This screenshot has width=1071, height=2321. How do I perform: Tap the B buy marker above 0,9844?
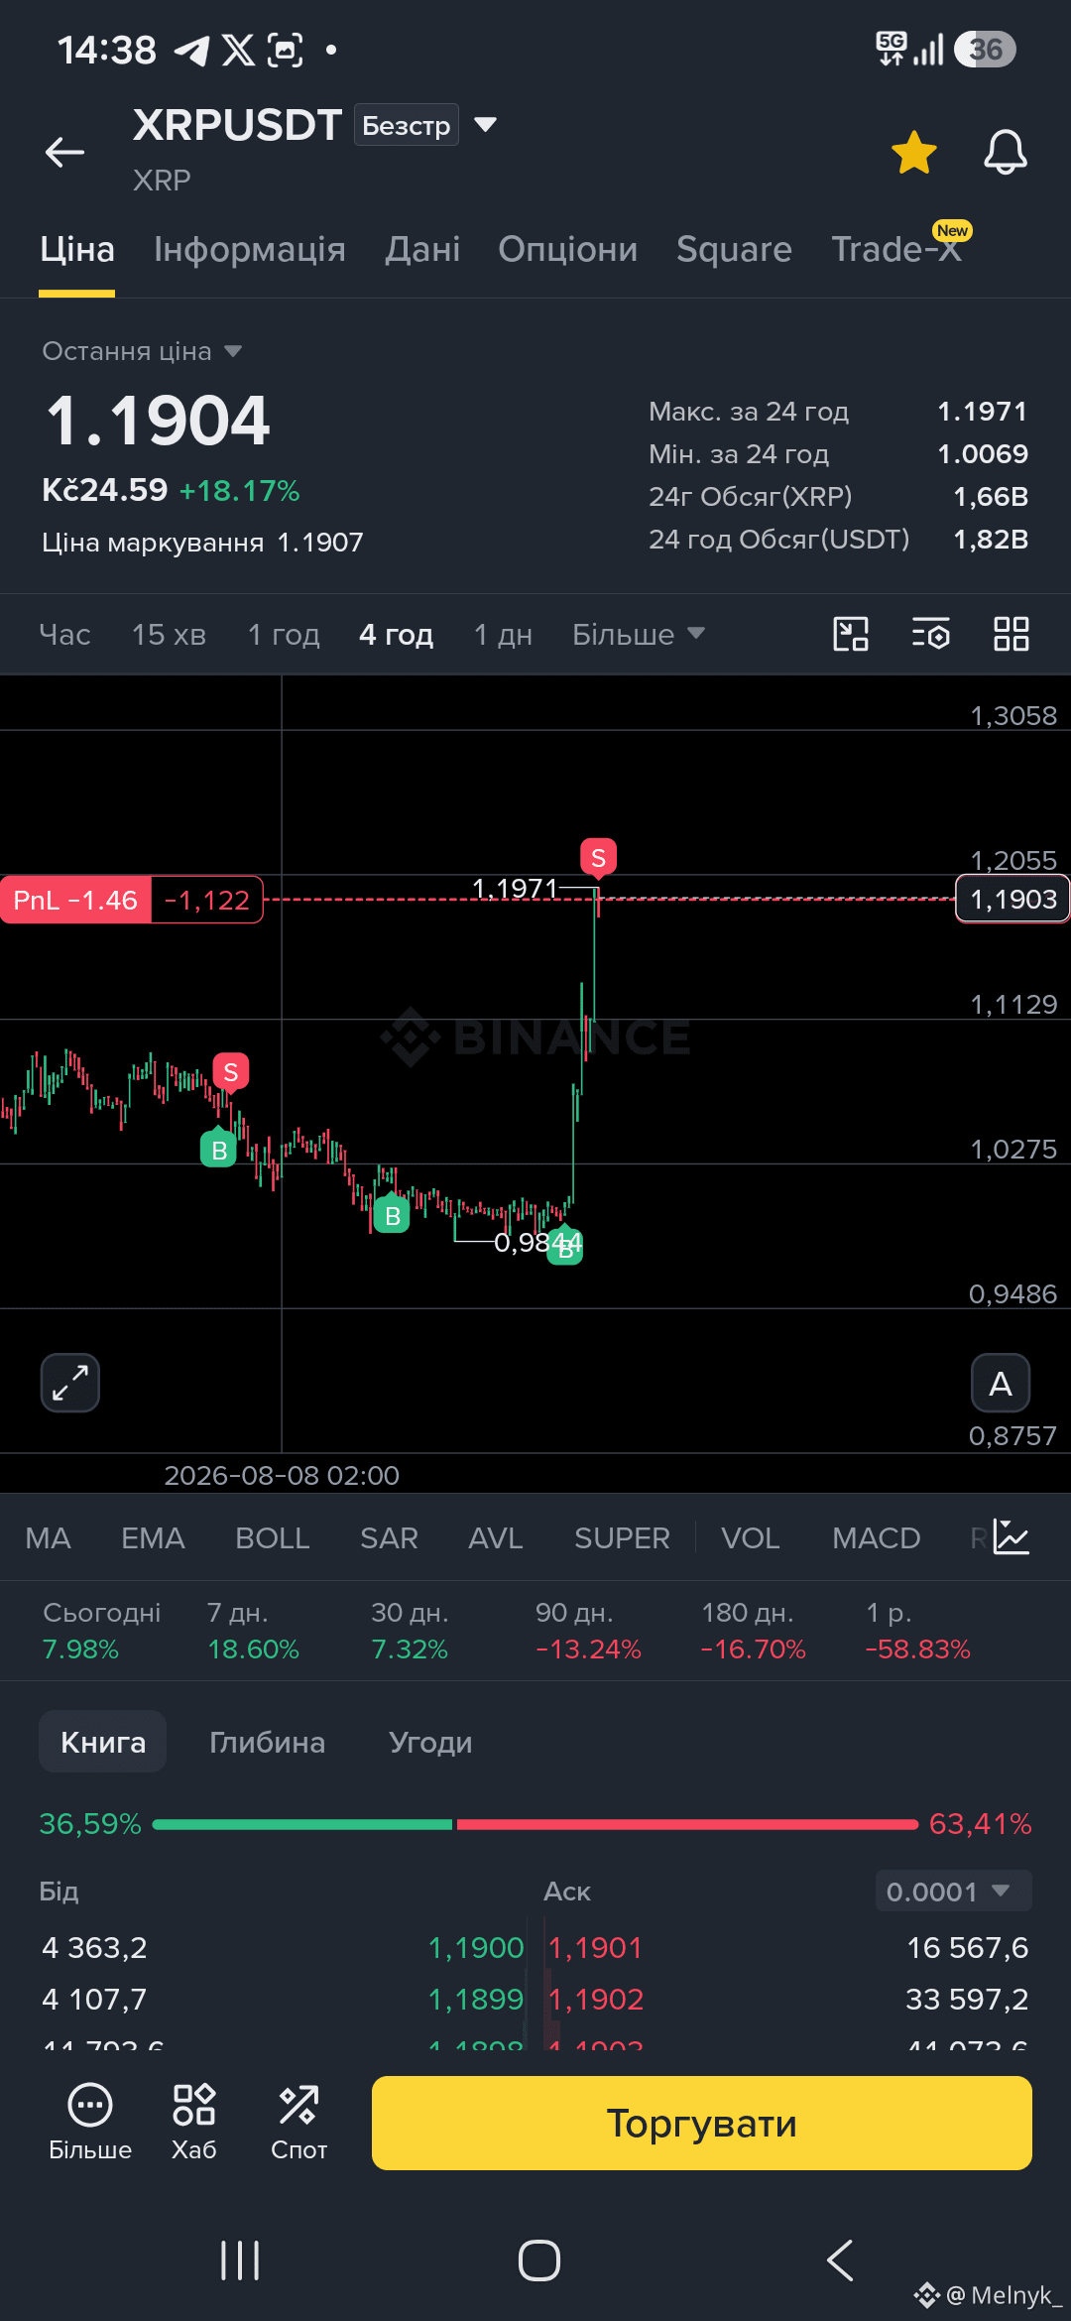[565, 1247]
